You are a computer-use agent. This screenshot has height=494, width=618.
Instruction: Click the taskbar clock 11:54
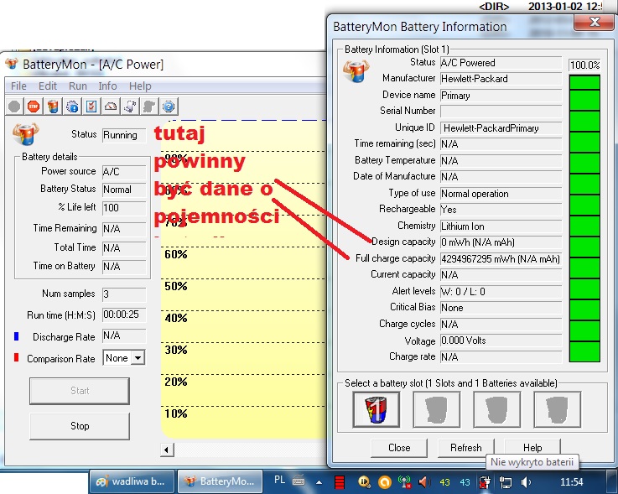pos(571,481)
